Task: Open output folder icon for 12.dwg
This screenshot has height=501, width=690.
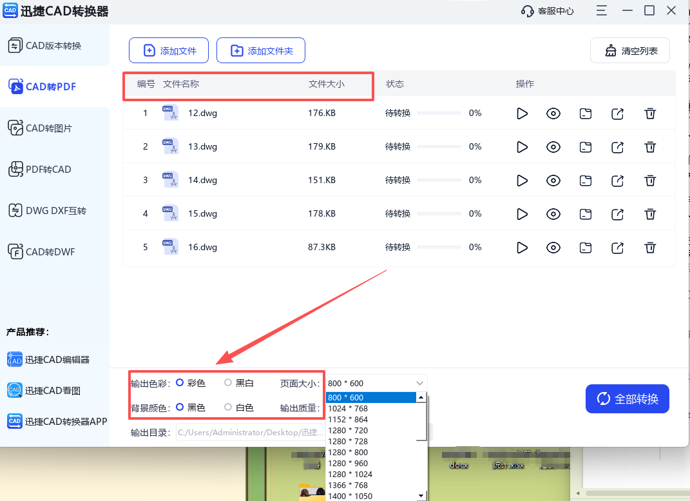Action: pos(585,113)
